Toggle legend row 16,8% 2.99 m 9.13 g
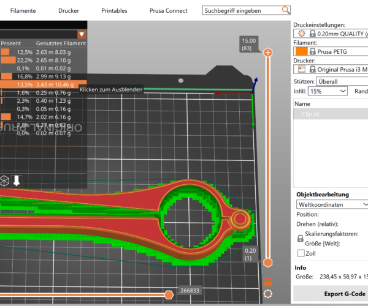Image resolution: width=368 pixels, height=306 pixels. [x=44, y=76]
